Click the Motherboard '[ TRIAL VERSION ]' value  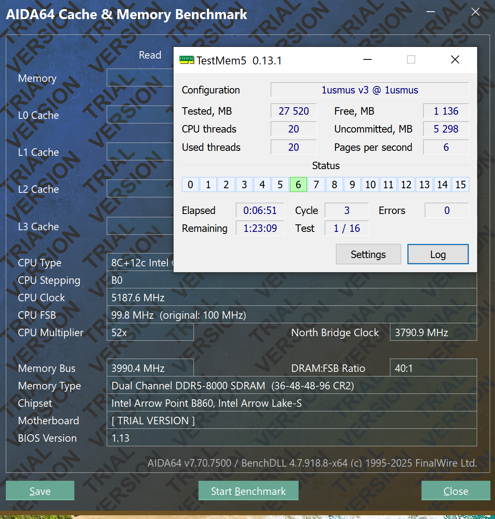tap(292, 421)
